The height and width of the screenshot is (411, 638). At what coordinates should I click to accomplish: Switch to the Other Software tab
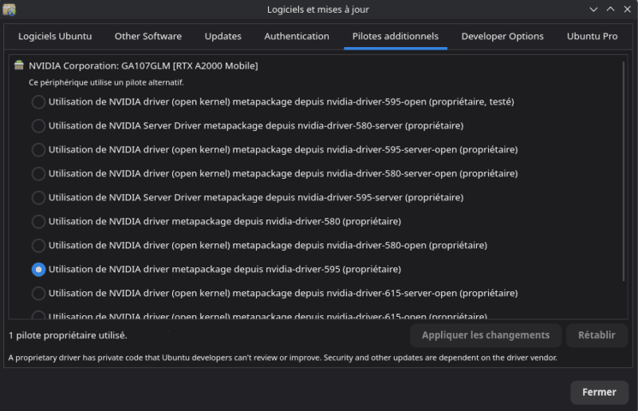(148, 36)
